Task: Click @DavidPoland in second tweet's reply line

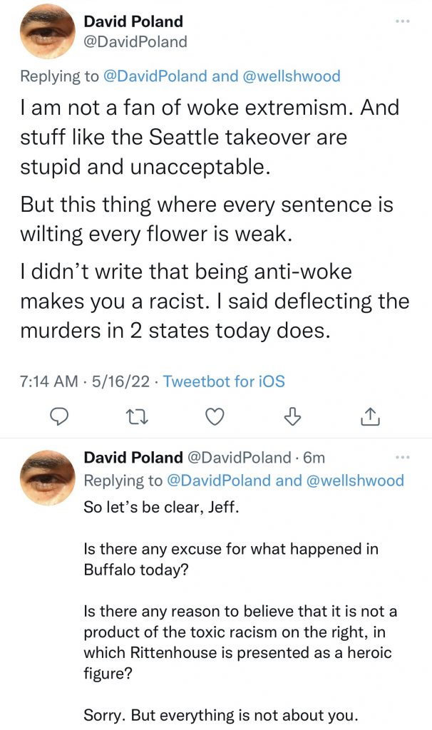Action: pyautogui.click(x=219, y=480)
